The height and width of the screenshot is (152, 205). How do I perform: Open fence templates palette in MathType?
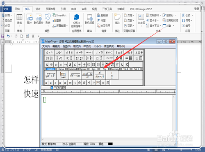tap(49, 58)
